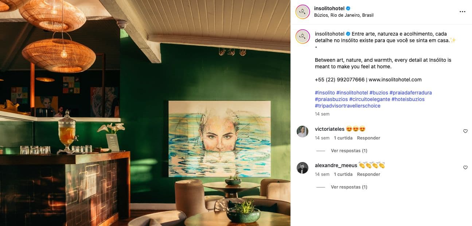Image resolution: width=472 pixels, height=226 pixels.
Task: Expand replies under victoriateles comment
Action: pos(349,151)
